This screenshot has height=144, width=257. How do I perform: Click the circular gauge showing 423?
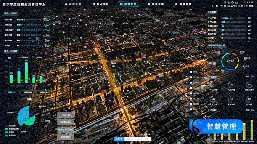249,100
